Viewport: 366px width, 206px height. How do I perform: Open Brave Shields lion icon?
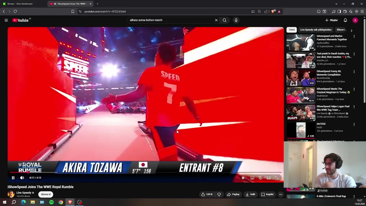tap(273, 11)
